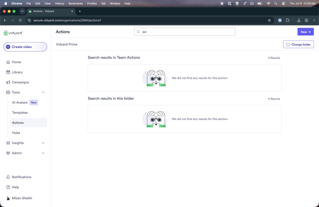Expand the Admin section chevron
This screenshot has width=319, height=207.
(x=43, y=153)
